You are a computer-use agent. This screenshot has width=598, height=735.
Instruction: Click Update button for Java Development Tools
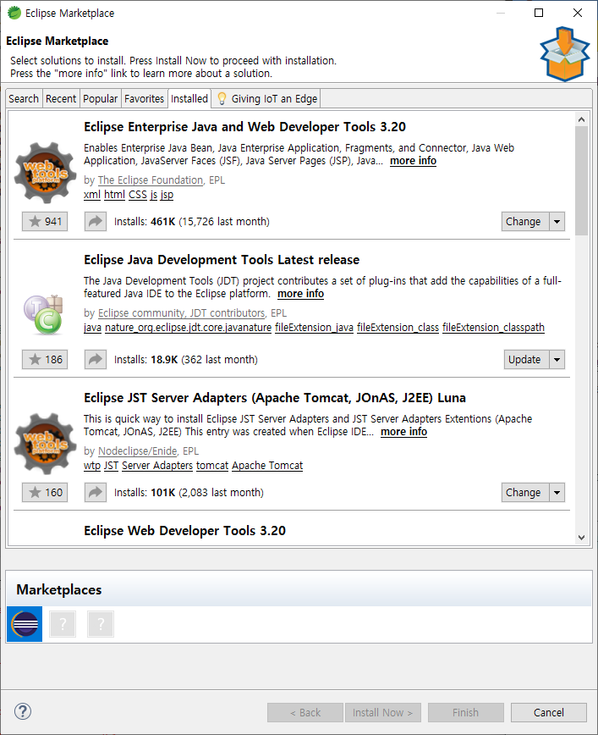pyautogui.click(x=526, y=360)
